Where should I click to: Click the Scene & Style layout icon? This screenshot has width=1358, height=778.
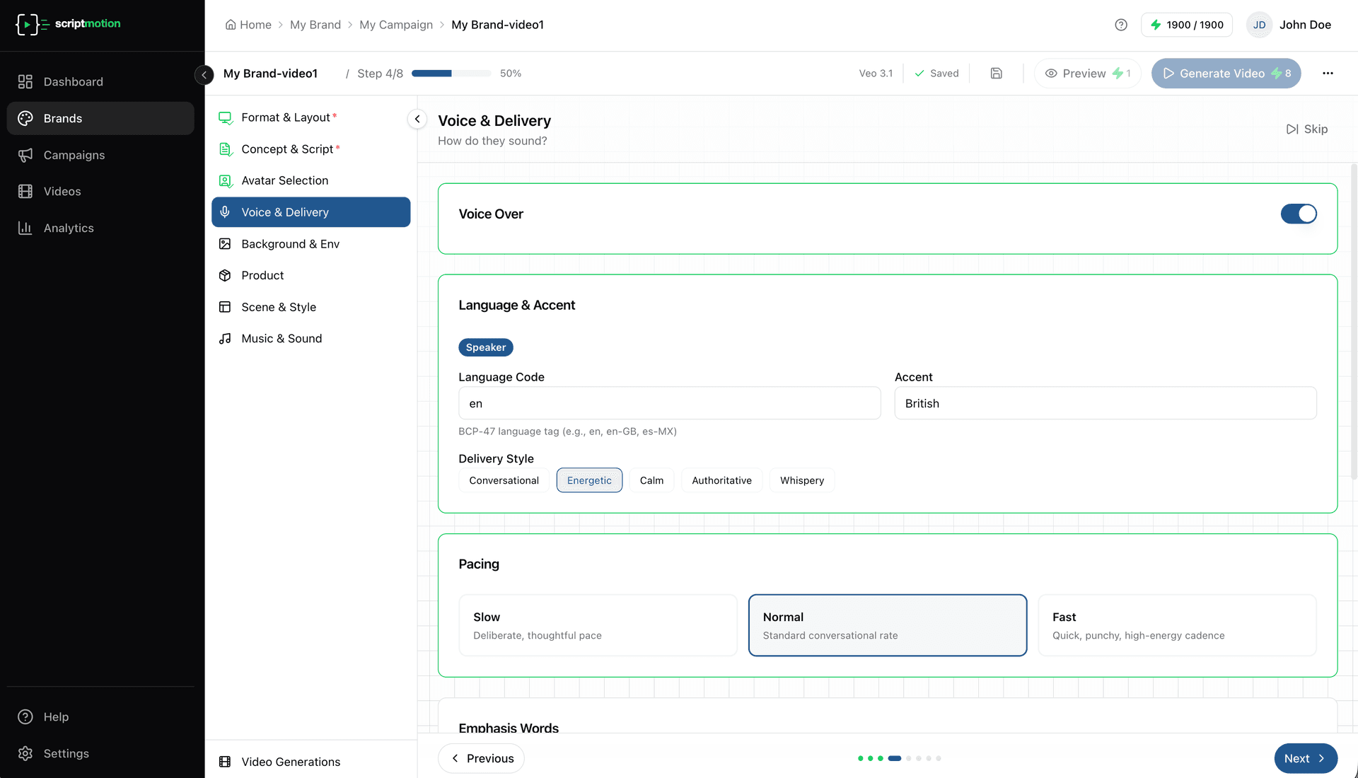click(226, 307)
